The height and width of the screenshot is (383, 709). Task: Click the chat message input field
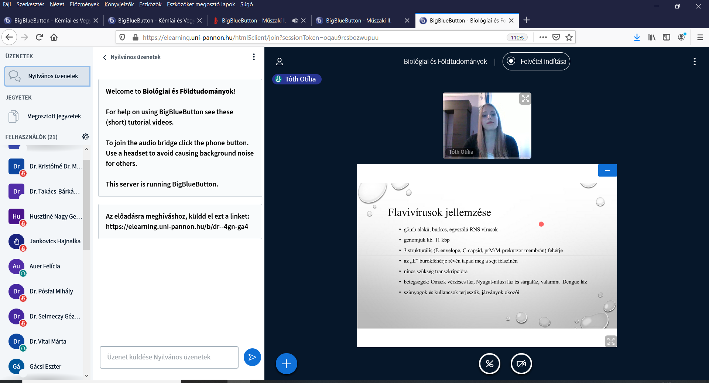tap(169, 357)
